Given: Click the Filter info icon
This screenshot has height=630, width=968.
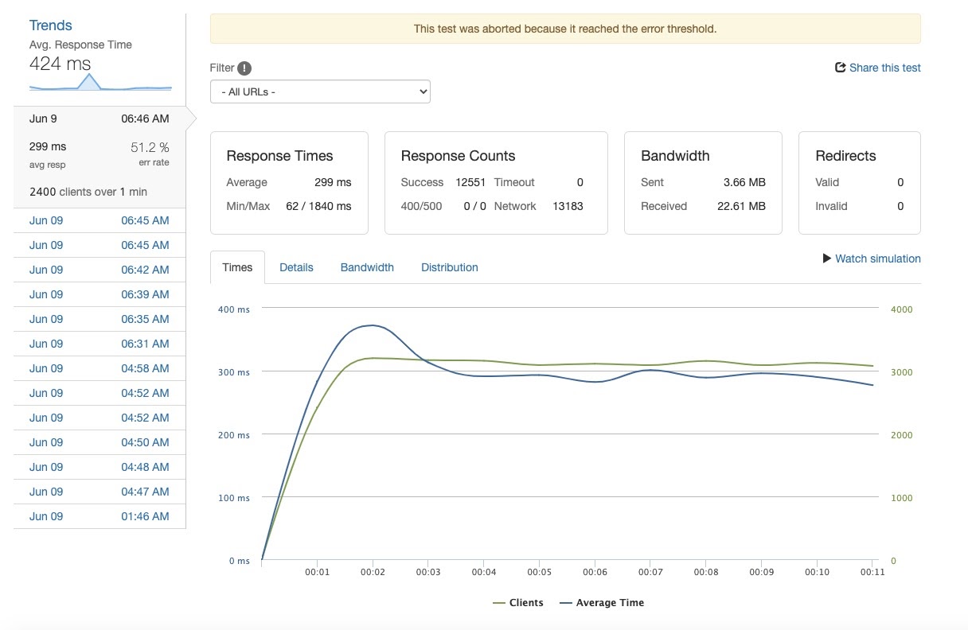Looking at the screenshot, I should pyautogui.click(x=244, y=68).
